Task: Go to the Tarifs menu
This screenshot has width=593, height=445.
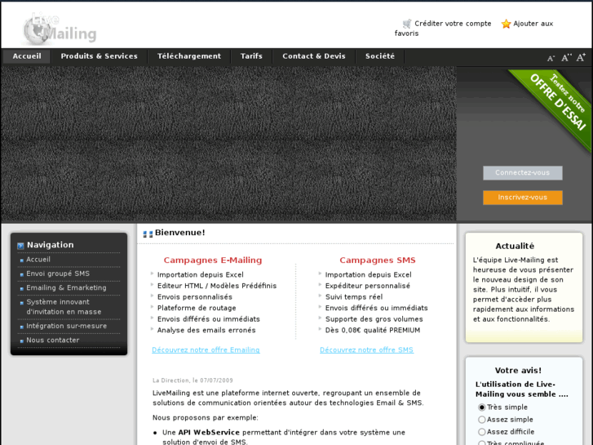Action: point(251,56)
